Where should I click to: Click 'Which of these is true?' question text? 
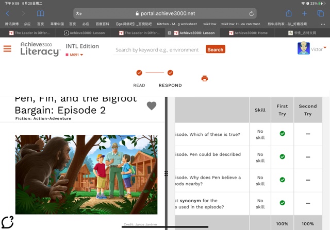coord(208,134)
